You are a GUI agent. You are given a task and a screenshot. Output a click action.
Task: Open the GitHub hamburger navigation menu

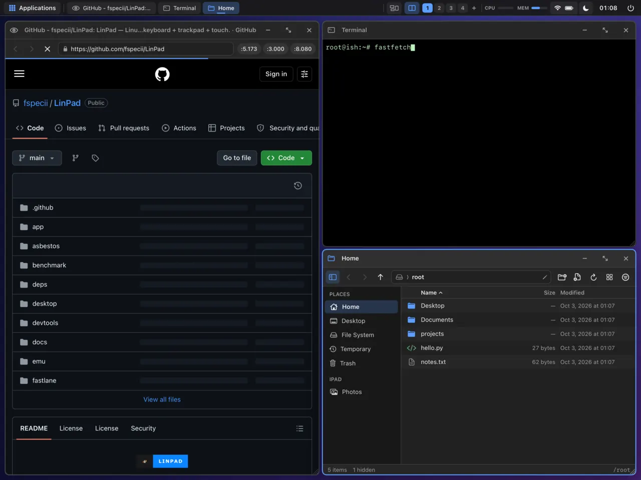coord(20,74)
